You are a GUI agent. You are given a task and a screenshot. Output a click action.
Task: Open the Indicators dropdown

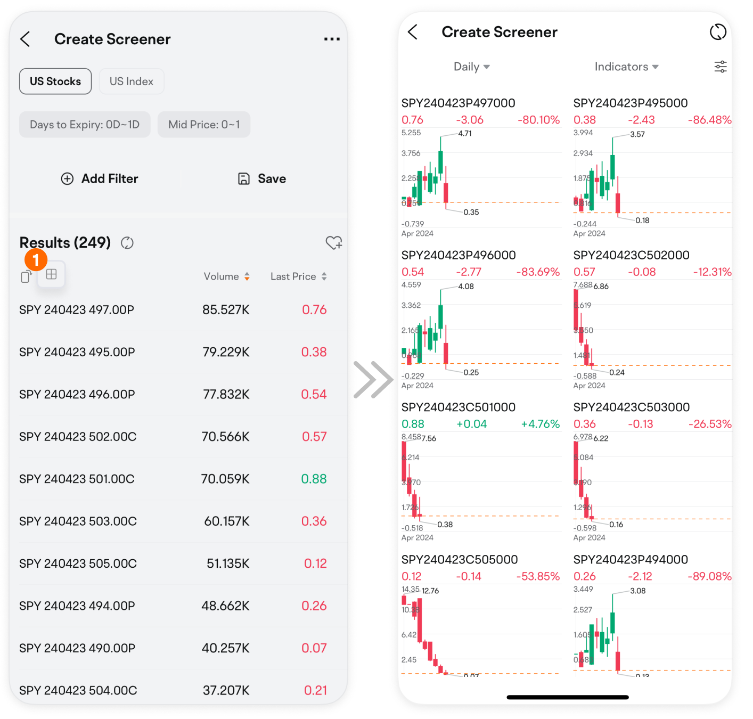[x=626, y=67]
